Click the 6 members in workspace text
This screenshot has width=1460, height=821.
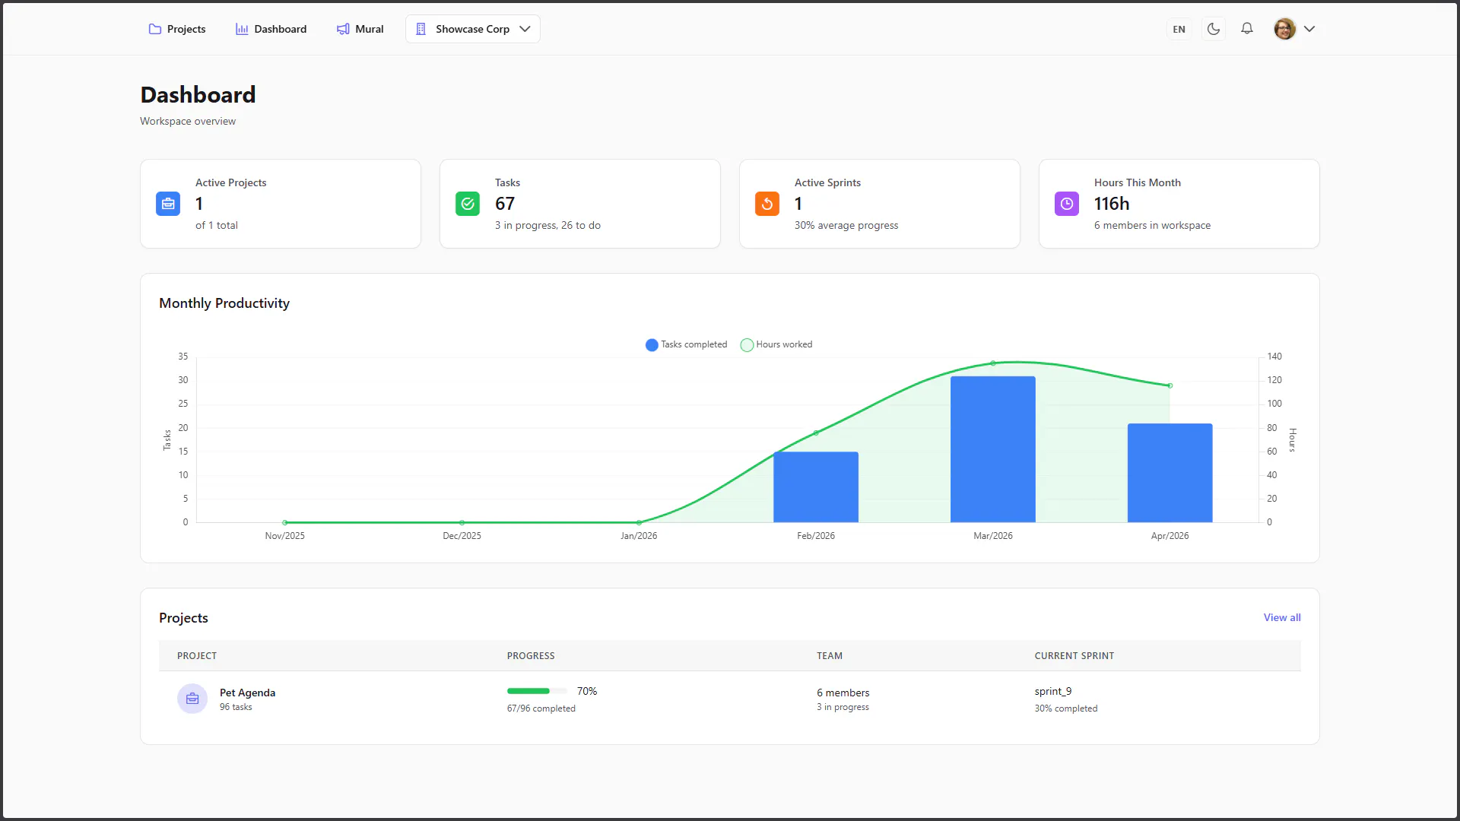pyautogui.click(x=1152, y=225)
